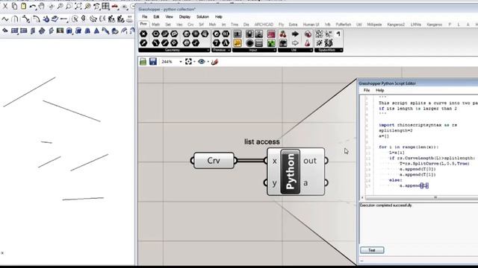
Task: Click the yellow highlighted Input panel icon
Action: click(x=238, y=43)
